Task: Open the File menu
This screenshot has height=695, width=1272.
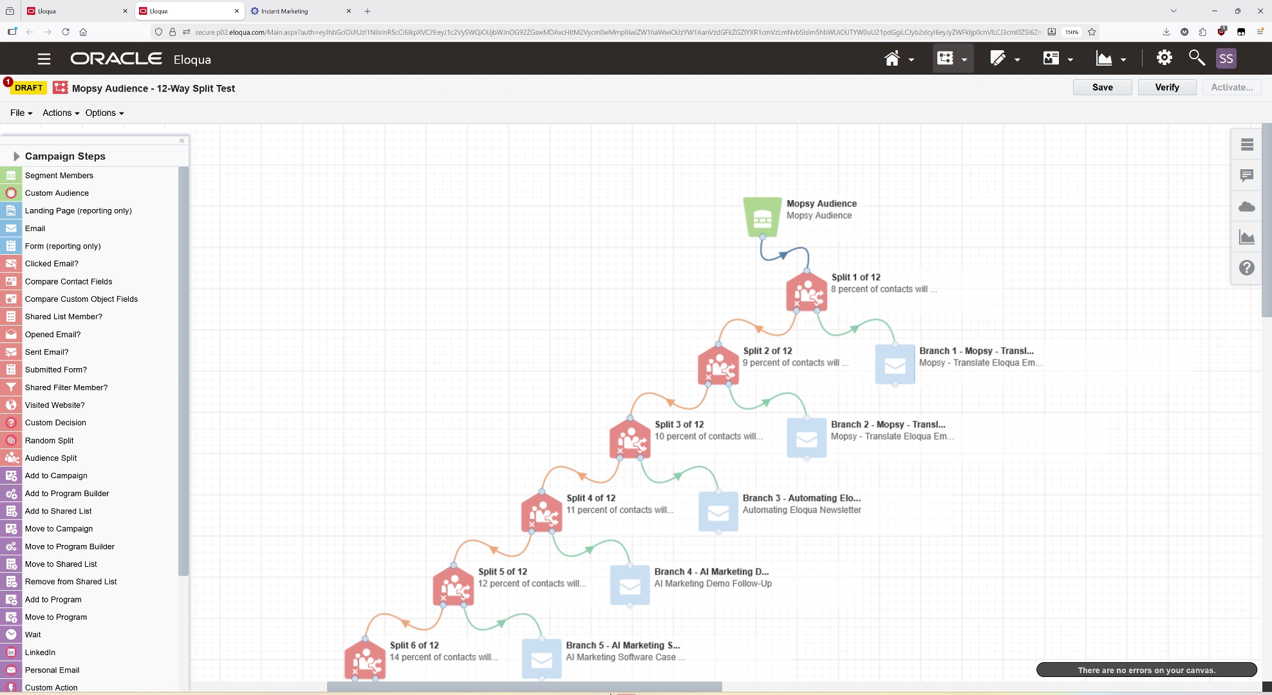Action: pos(21,113)
